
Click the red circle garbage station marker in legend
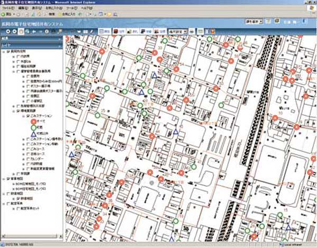pos(33,120)
